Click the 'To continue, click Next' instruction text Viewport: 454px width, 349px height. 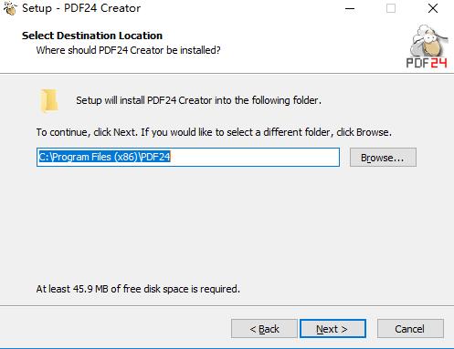(x=214, y=132)
